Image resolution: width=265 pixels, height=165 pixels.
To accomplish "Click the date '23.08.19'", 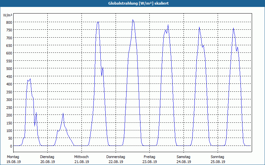I will [x=150, y=162].
